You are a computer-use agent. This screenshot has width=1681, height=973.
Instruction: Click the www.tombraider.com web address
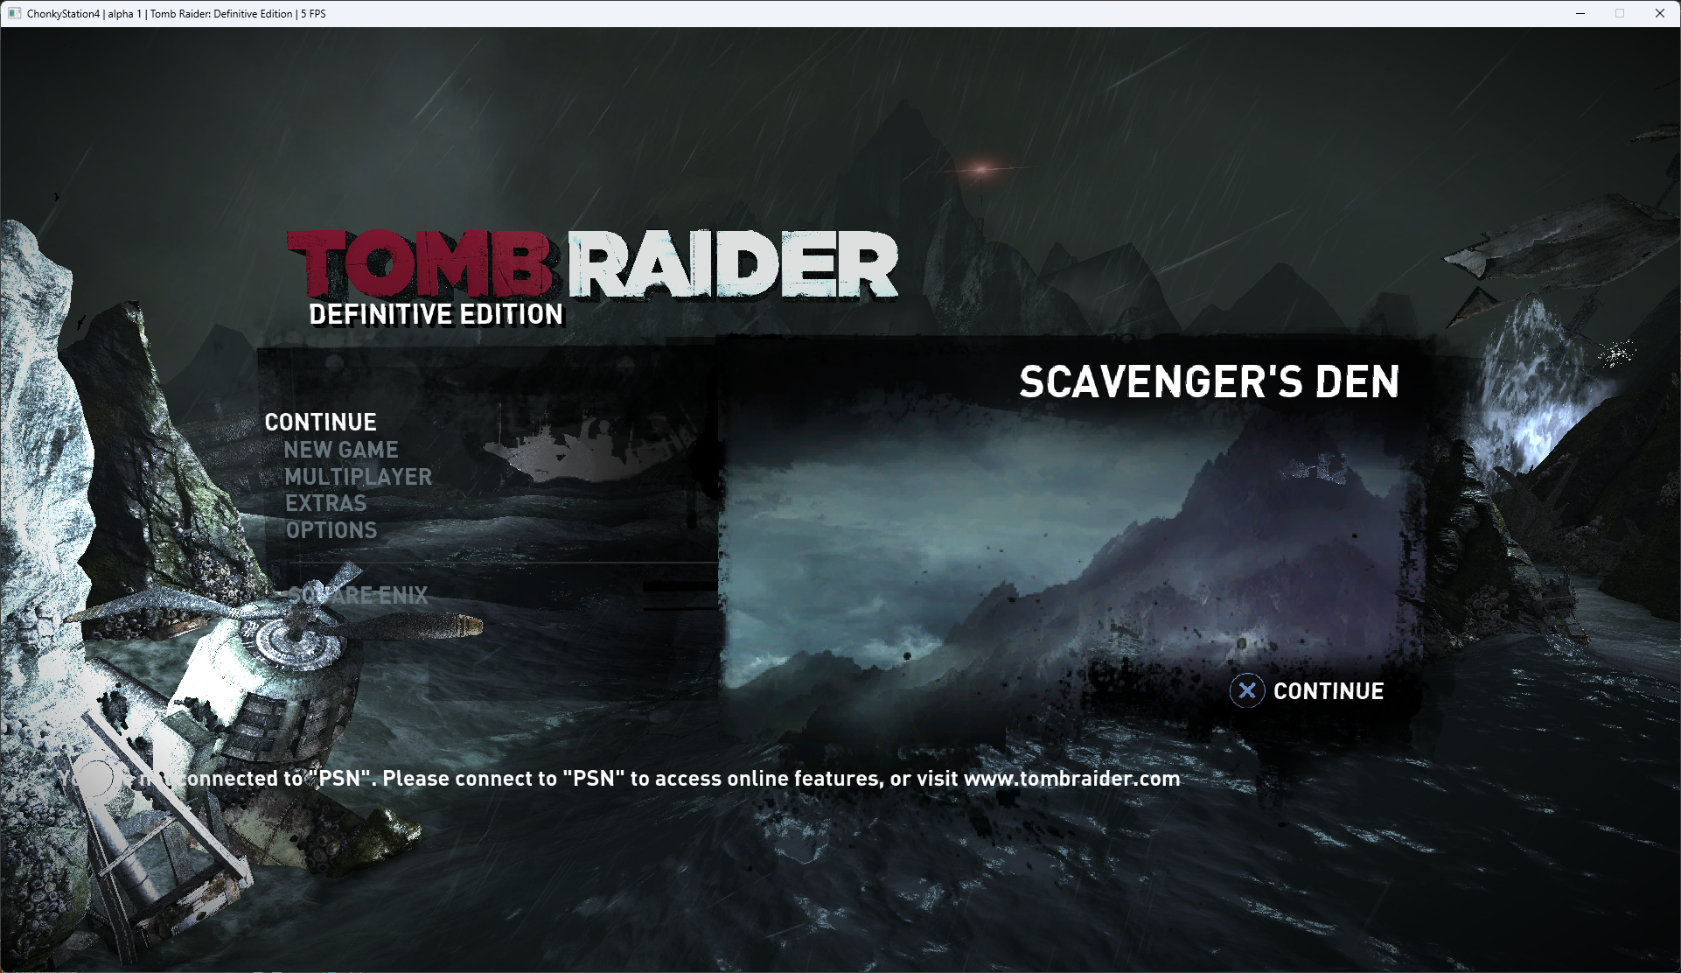pos(1071,779)
